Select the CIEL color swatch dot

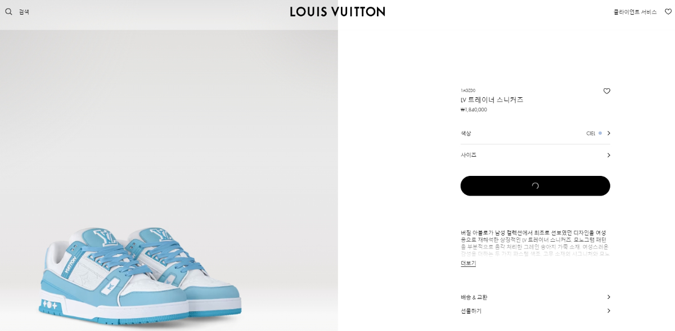[600, 133]
